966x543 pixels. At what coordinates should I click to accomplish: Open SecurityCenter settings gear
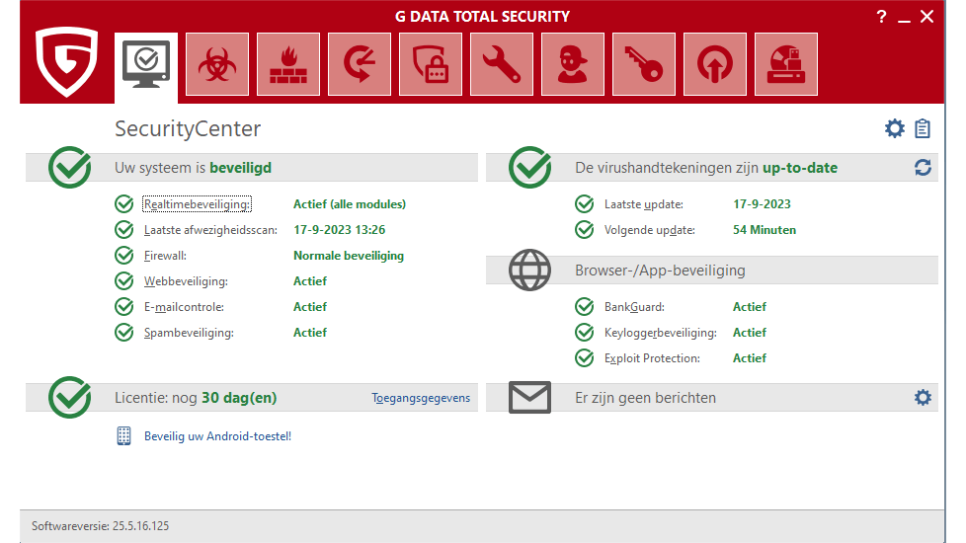point(895,128)
